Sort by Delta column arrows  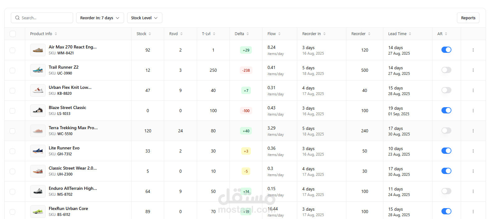pyautogui.click(x=248, y=34)
